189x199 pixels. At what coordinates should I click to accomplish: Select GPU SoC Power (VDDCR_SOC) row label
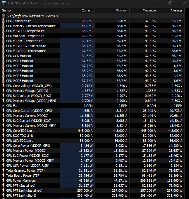point(28,156)
